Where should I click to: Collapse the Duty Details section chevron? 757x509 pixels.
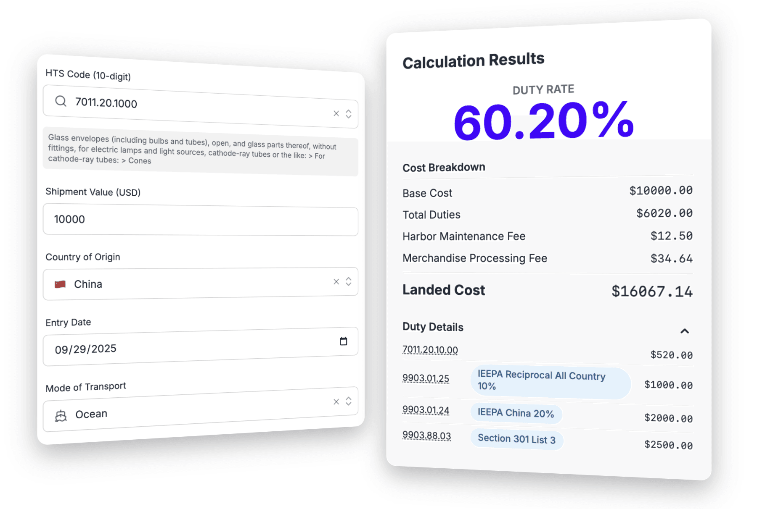point(685,331)
